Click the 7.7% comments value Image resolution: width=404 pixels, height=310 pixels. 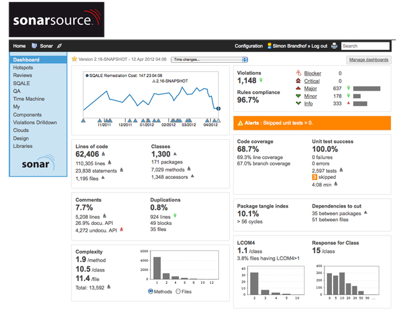point(84,207)
